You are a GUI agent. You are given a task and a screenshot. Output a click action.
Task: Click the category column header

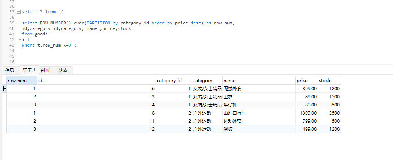point(207,81)
